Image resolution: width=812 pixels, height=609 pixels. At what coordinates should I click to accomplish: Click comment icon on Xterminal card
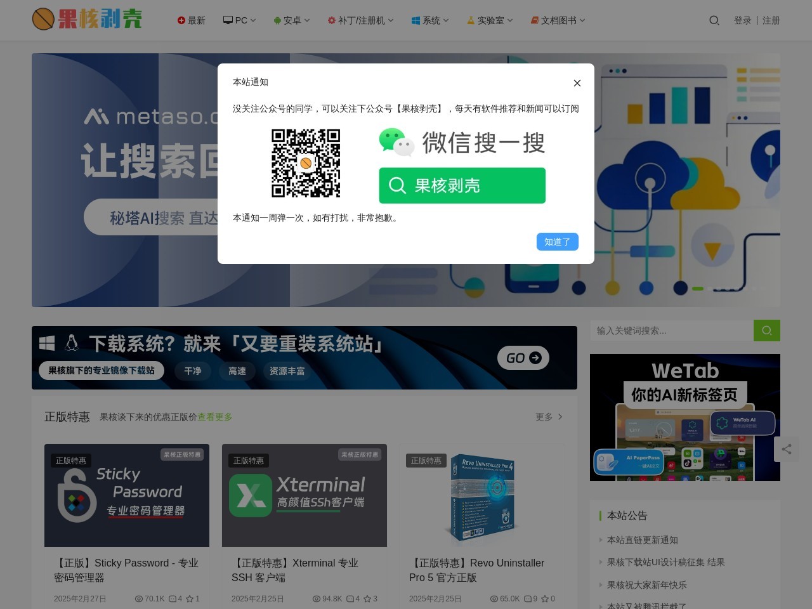pos(350,599)
